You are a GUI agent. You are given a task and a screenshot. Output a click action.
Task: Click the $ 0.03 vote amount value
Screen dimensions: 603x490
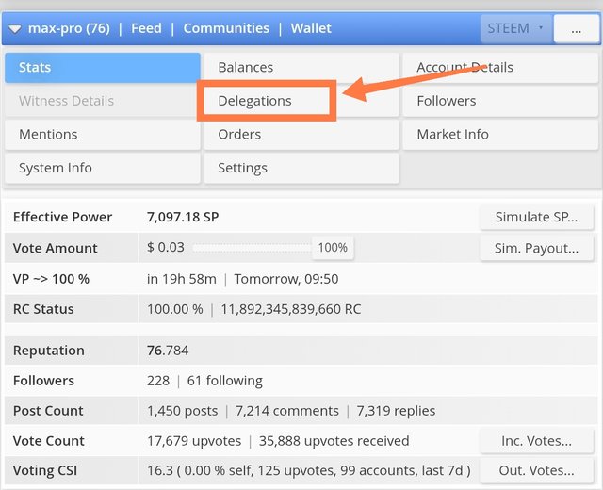pyautogui.click(x=166, y=247)
